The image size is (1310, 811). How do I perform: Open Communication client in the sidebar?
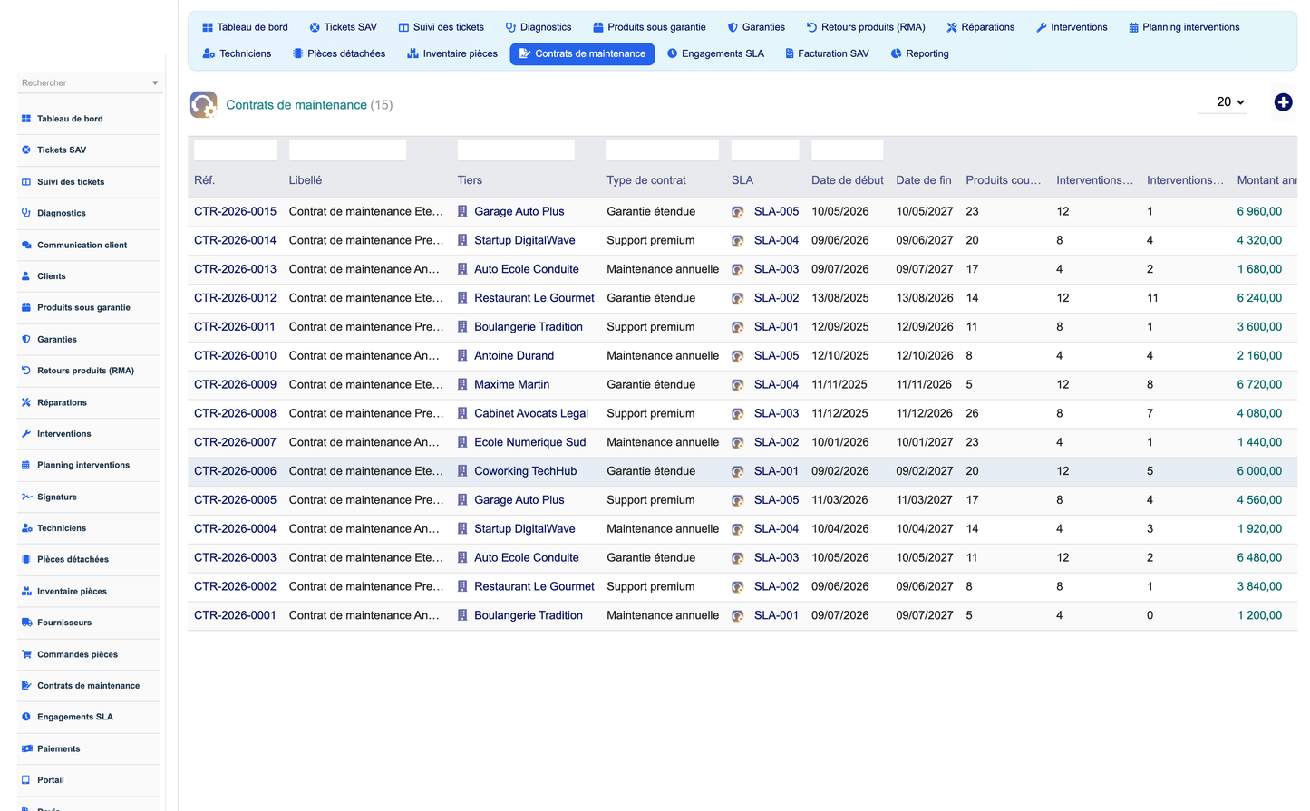tap(82, 245)
